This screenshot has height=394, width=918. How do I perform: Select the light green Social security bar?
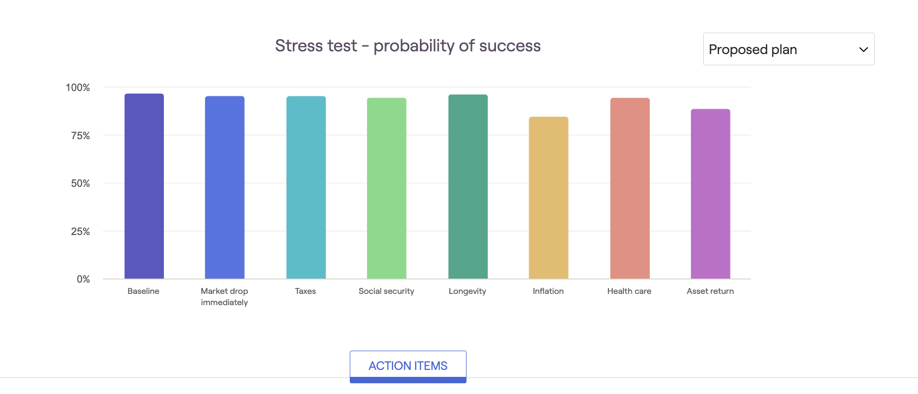click(387, 188)
